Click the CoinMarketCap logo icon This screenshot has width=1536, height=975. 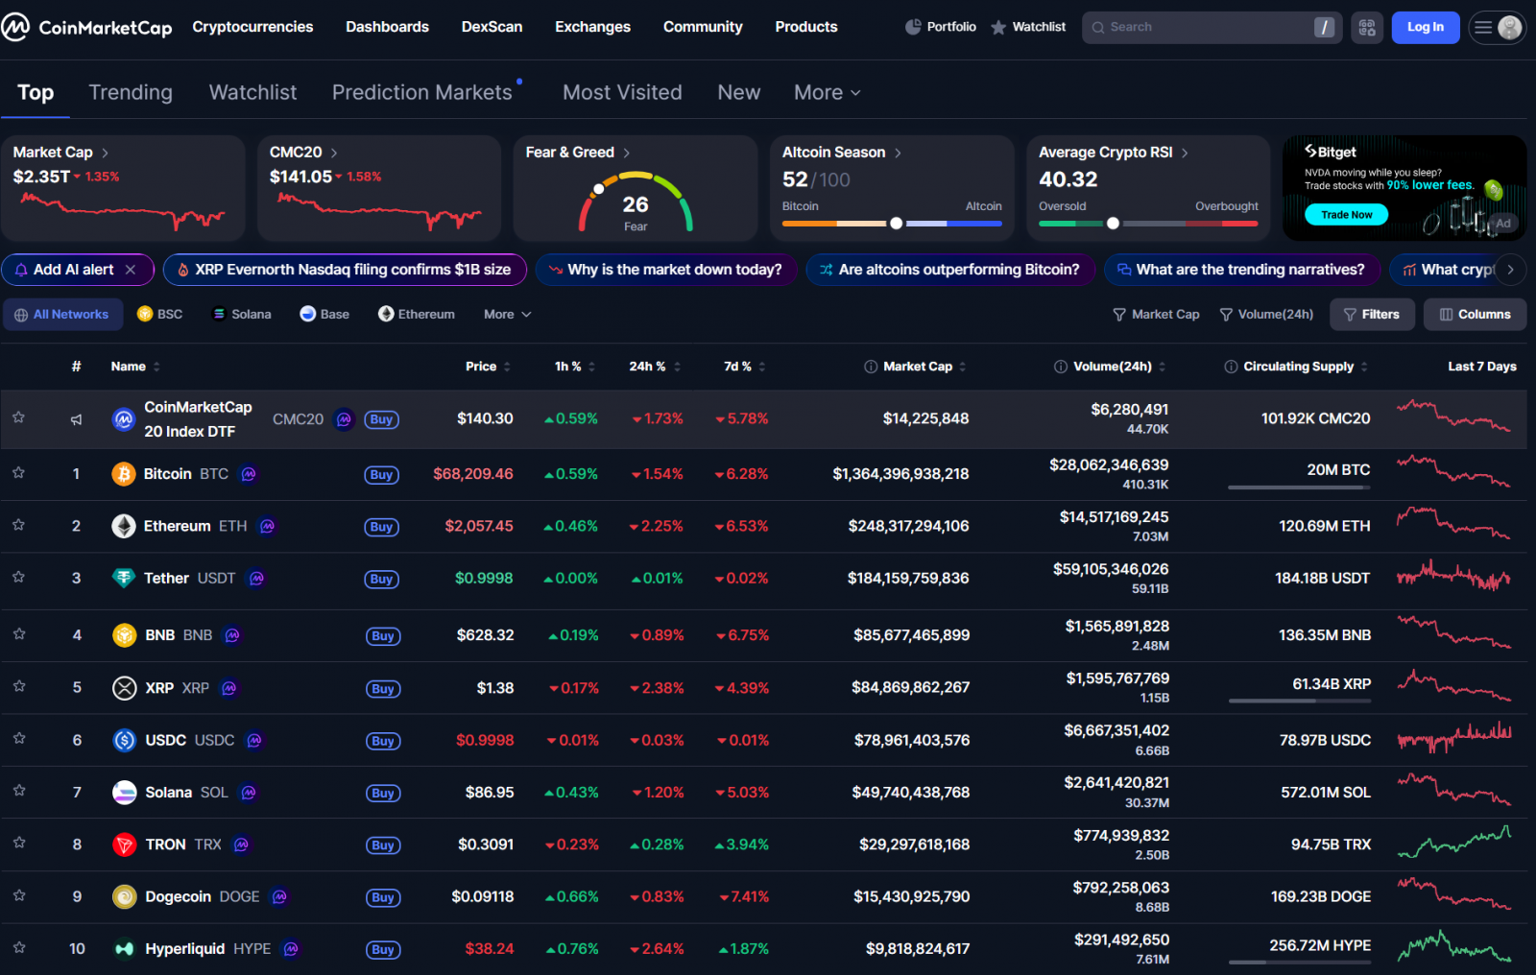(16, 27)
